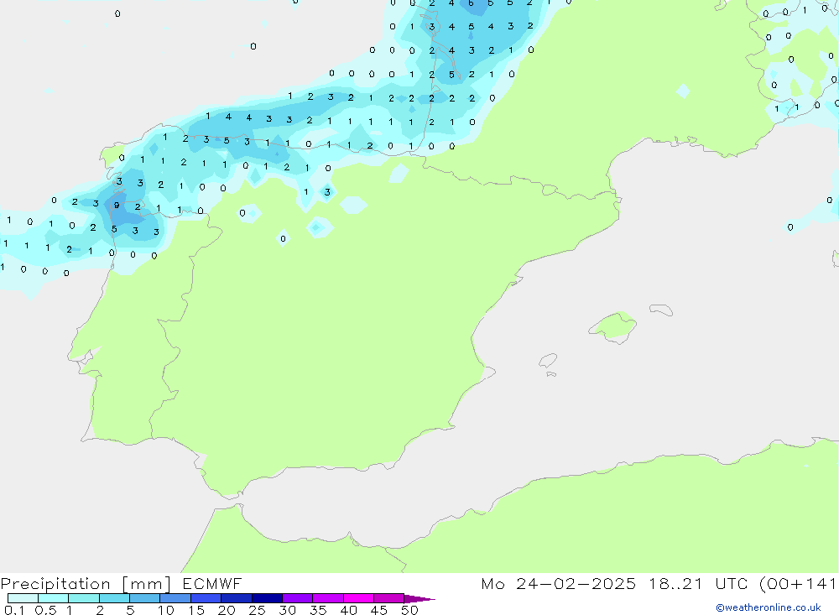
Task: Select the 40–45 mm legend color swatch
Action: [x=358, y=598]
